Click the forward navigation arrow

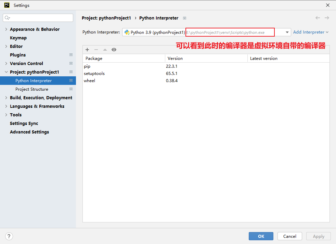pos(327,18)
